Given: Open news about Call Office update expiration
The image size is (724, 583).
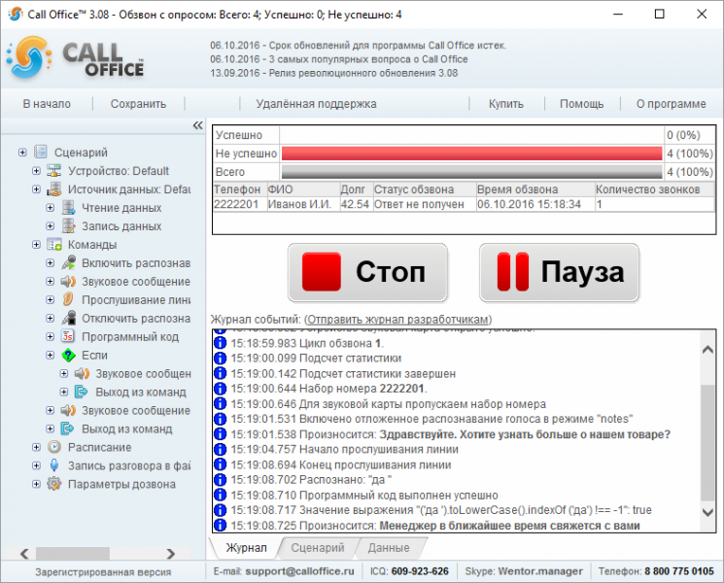Looking at the screenshot, I should pyautogui.click(x=358, y=46).
